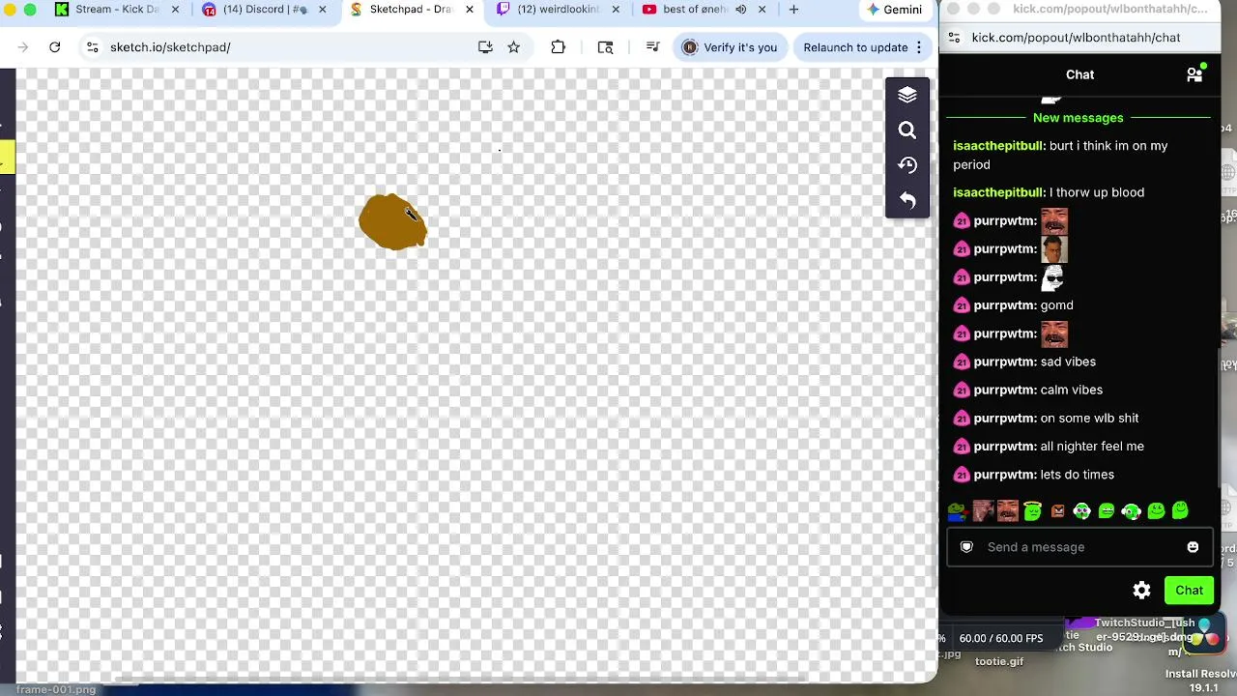Open the media controls icon

(x=652, y=47)
